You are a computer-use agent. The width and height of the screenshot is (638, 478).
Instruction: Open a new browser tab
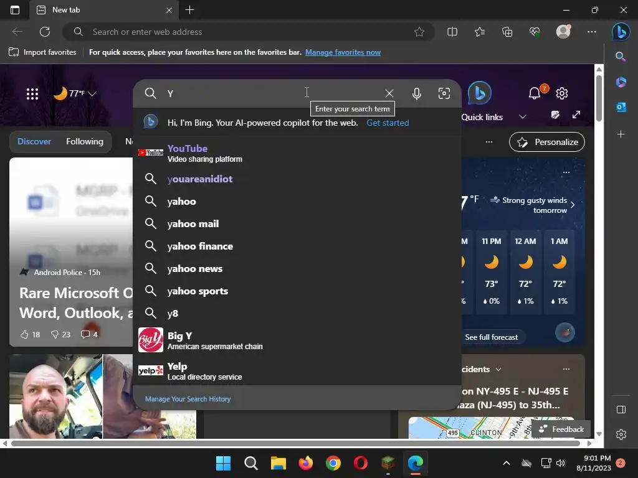pos(189,10)
